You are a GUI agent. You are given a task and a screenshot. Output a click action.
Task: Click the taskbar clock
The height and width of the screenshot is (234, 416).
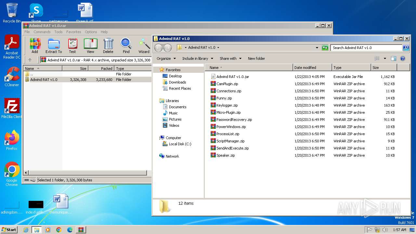[399, 230]
